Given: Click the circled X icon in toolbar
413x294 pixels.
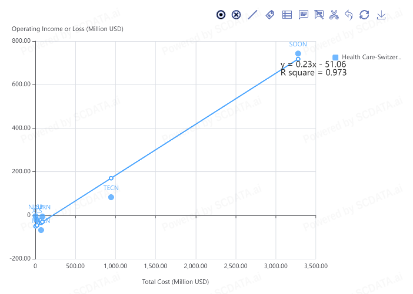Looking at the screenshot, I should point(237,15).
